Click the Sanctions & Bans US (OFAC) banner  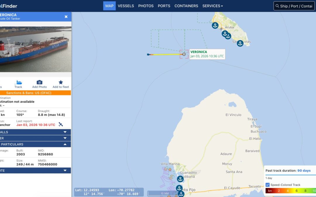tap(35, 93)
